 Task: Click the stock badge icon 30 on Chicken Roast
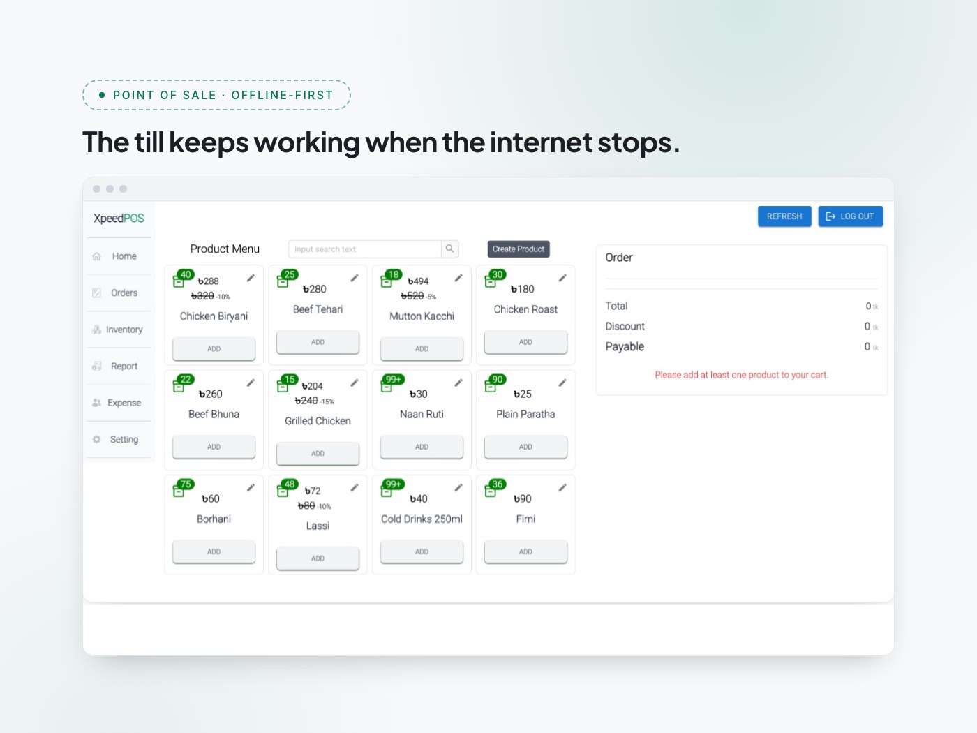(x=495, y=279)
